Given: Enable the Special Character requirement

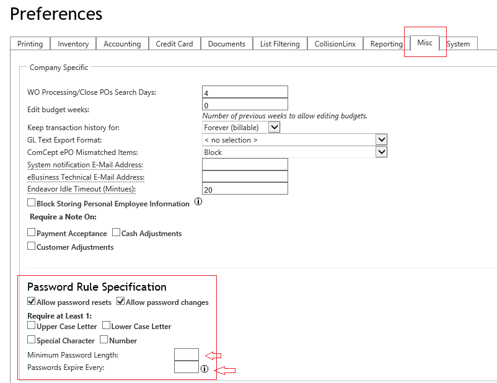Looking at the screenshot, I should (x=32, y=340).
